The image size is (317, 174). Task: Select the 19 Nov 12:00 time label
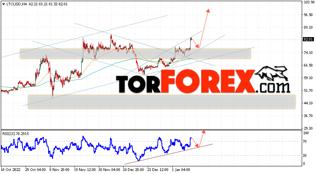click(85, 169)
